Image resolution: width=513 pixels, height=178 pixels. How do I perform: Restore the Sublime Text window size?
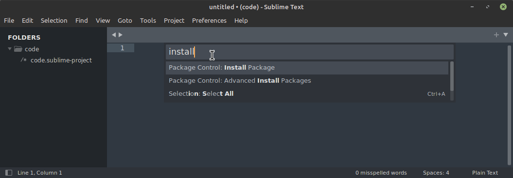[488, 7]
